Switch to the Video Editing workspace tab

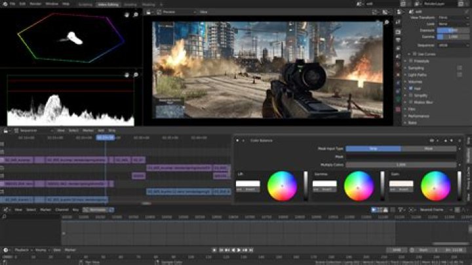click(x=108, y=5)
